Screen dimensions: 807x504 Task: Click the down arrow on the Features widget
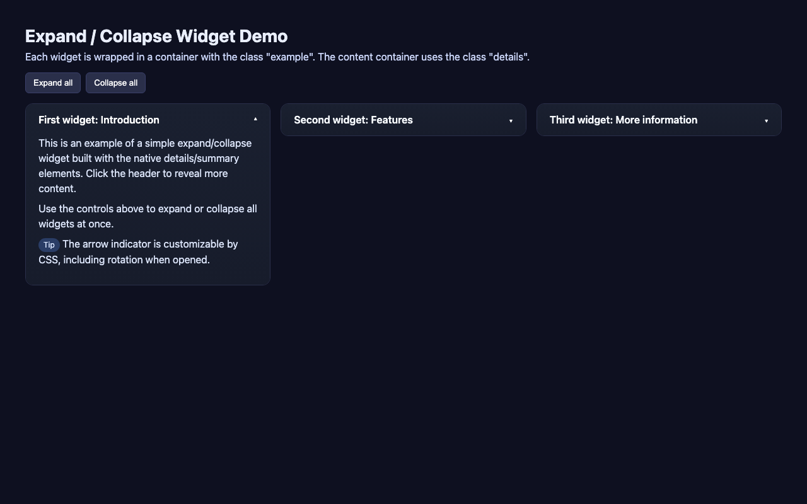(511, 120)
